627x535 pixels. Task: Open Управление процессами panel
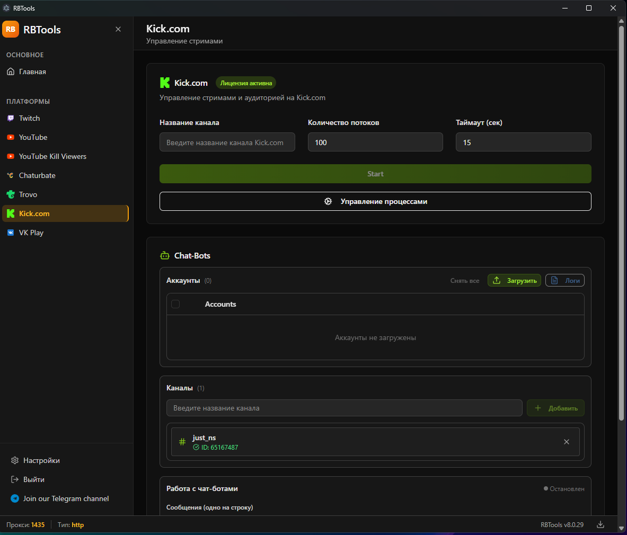coord(375,201)
